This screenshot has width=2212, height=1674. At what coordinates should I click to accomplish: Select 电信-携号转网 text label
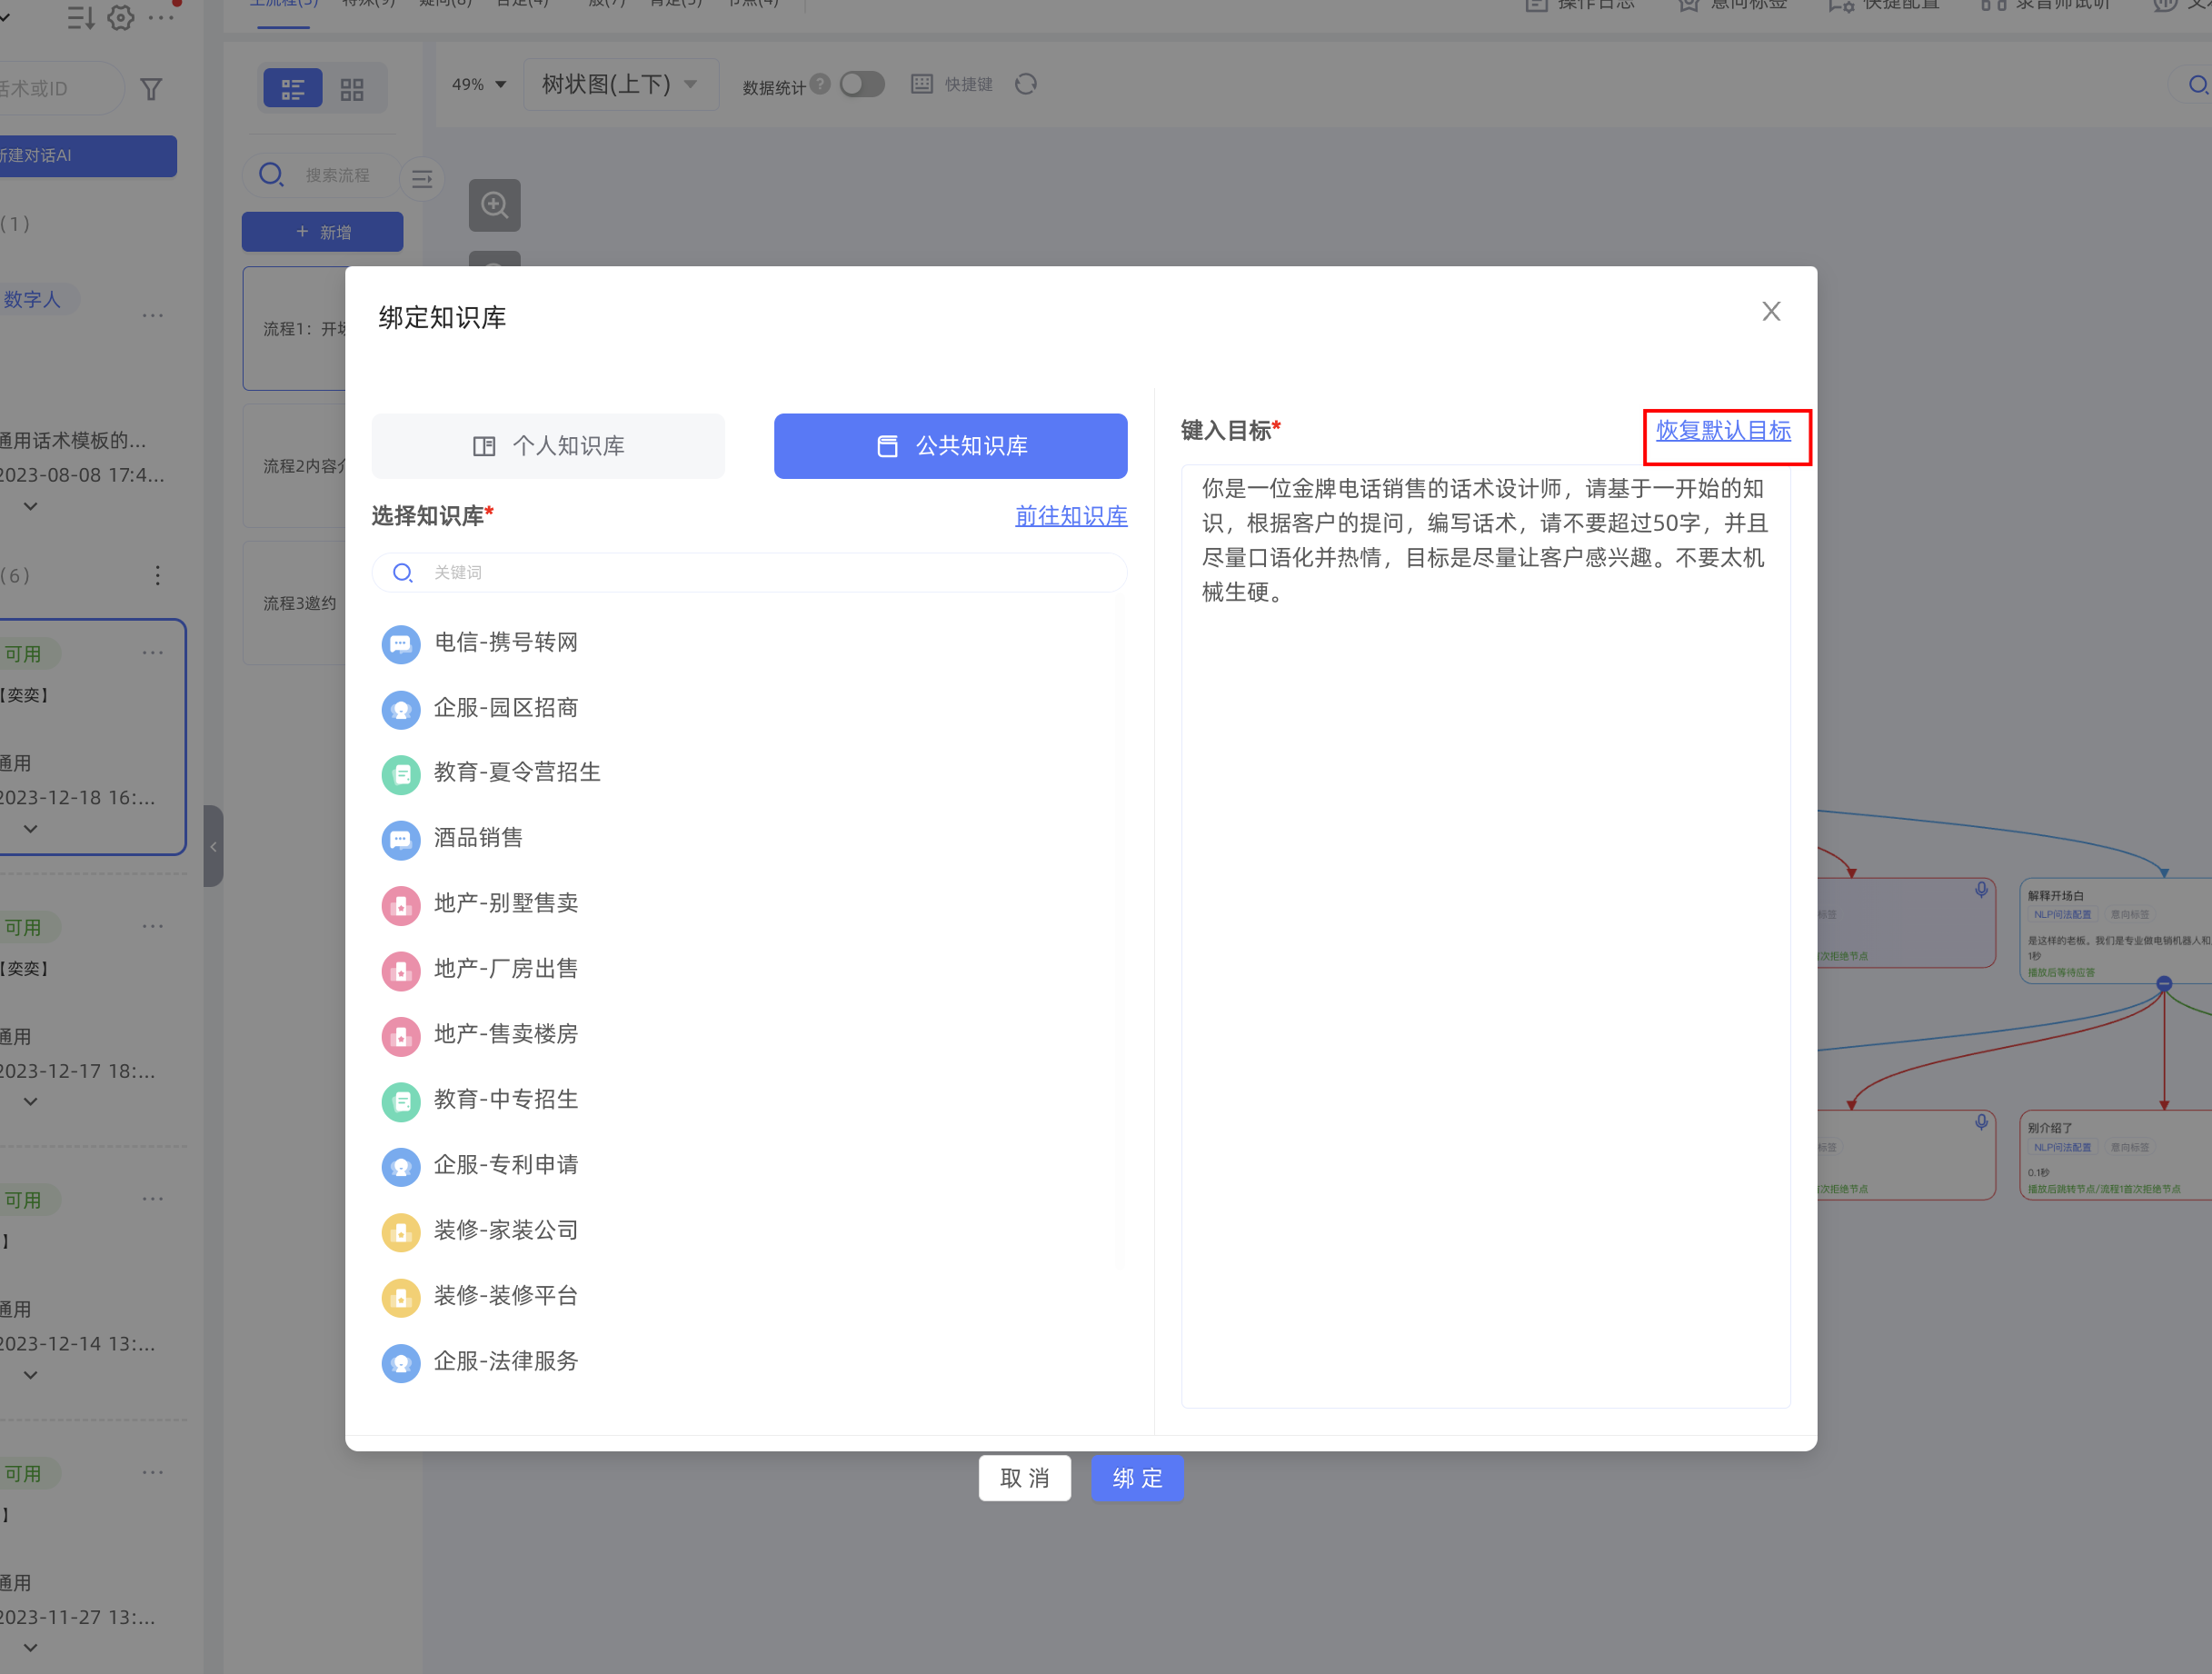coord(506,643)
